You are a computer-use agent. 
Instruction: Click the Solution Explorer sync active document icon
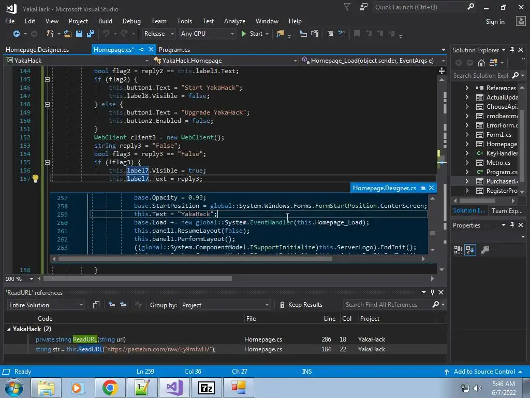493,63
